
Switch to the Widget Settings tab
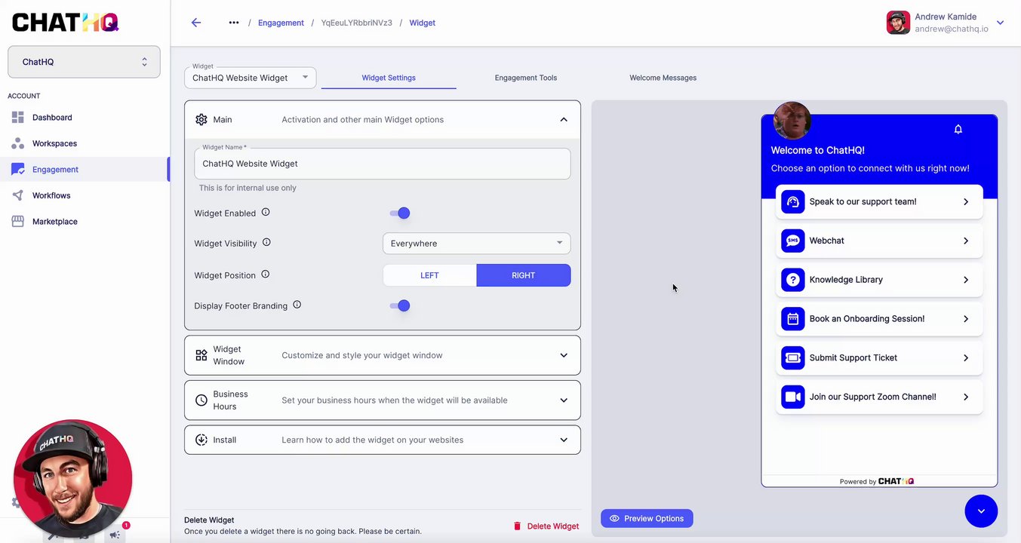click(389, 78)
